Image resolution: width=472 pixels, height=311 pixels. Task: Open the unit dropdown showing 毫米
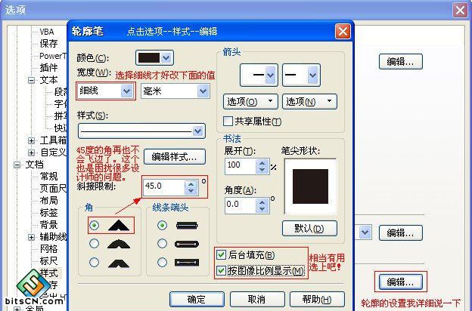(203, 91)
